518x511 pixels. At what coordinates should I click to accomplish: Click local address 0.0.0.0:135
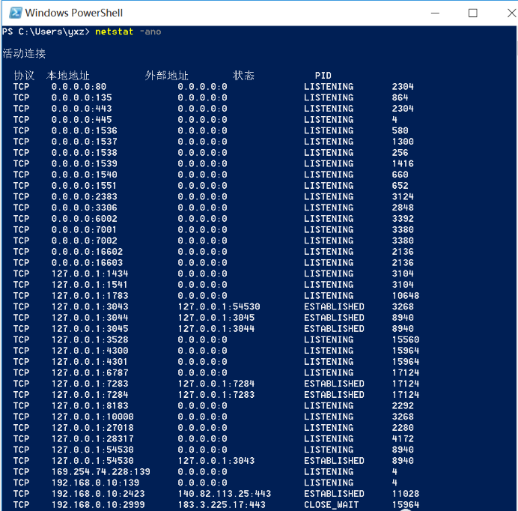click(x=82, y=97)
